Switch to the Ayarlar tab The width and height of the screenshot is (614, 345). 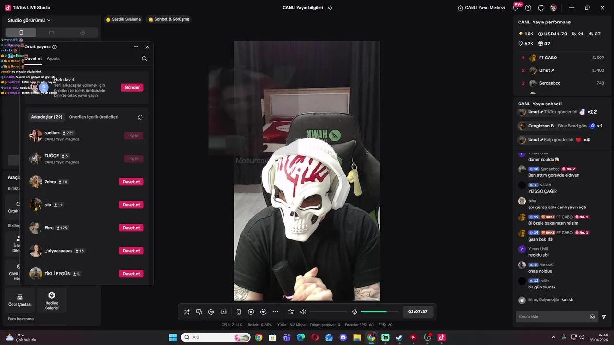[x=54, y=58]
